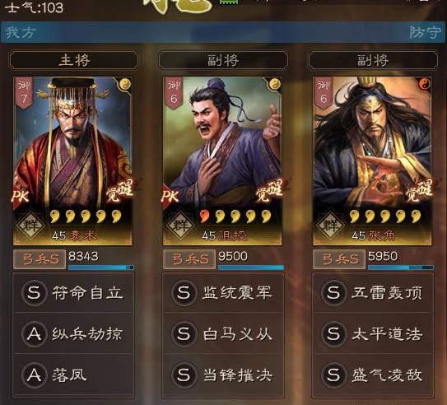Tap the 防守 label in the blue bar
Image resolution: width=447 pixels, height=405 pixels.
(425, 32)
